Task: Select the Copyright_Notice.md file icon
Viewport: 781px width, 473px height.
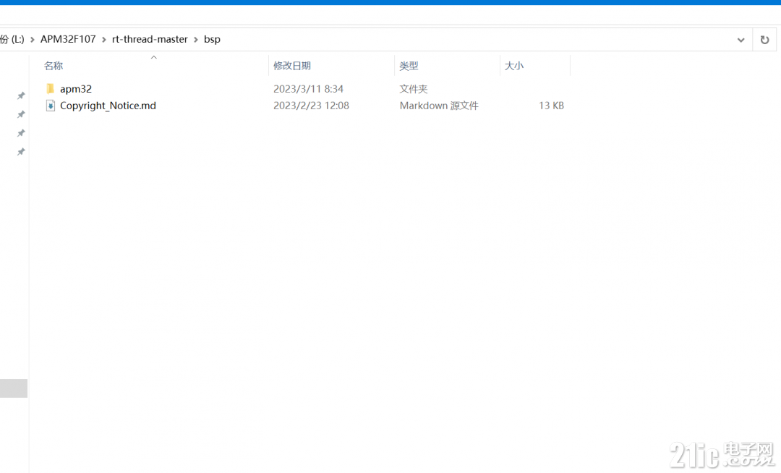Action: coord(51,106)
